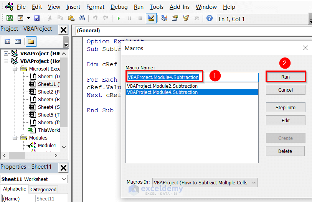Open Toolbox wrench icon

coord(196,18)
